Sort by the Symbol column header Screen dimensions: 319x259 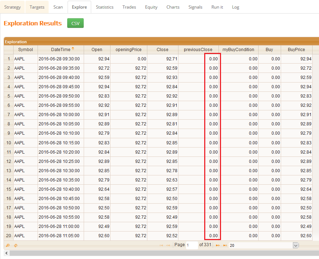click(25, 50)
